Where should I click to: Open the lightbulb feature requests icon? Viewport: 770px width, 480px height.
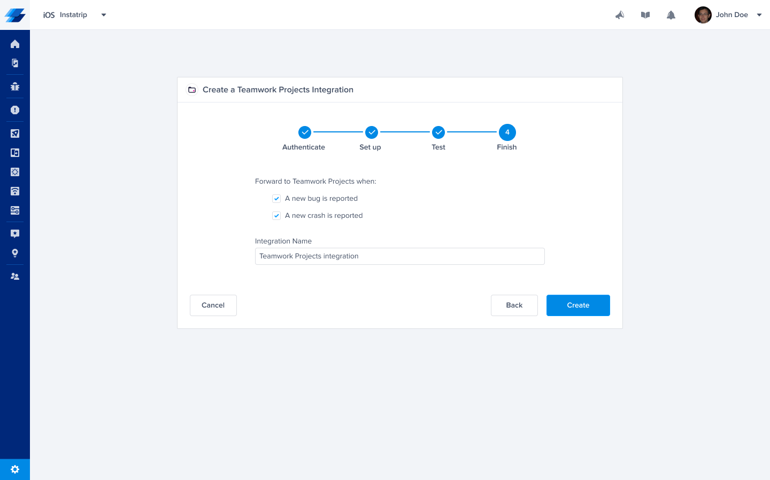coord(15,253)
